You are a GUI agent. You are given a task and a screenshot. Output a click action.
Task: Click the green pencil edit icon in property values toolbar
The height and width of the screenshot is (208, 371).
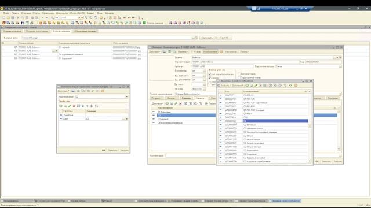(256, 86)
